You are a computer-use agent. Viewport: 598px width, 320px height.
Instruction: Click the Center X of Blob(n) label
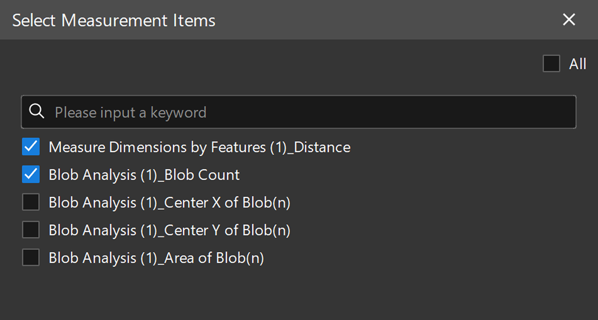169,202
